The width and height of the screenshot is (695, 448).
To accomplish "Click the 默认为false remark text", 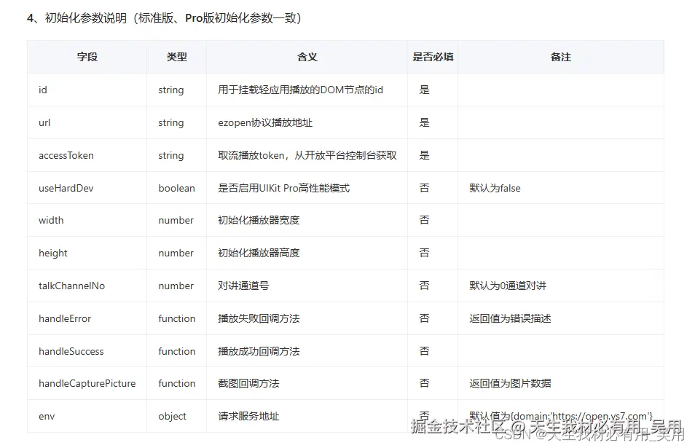I will pyautogui.click(x=493, y=188).
